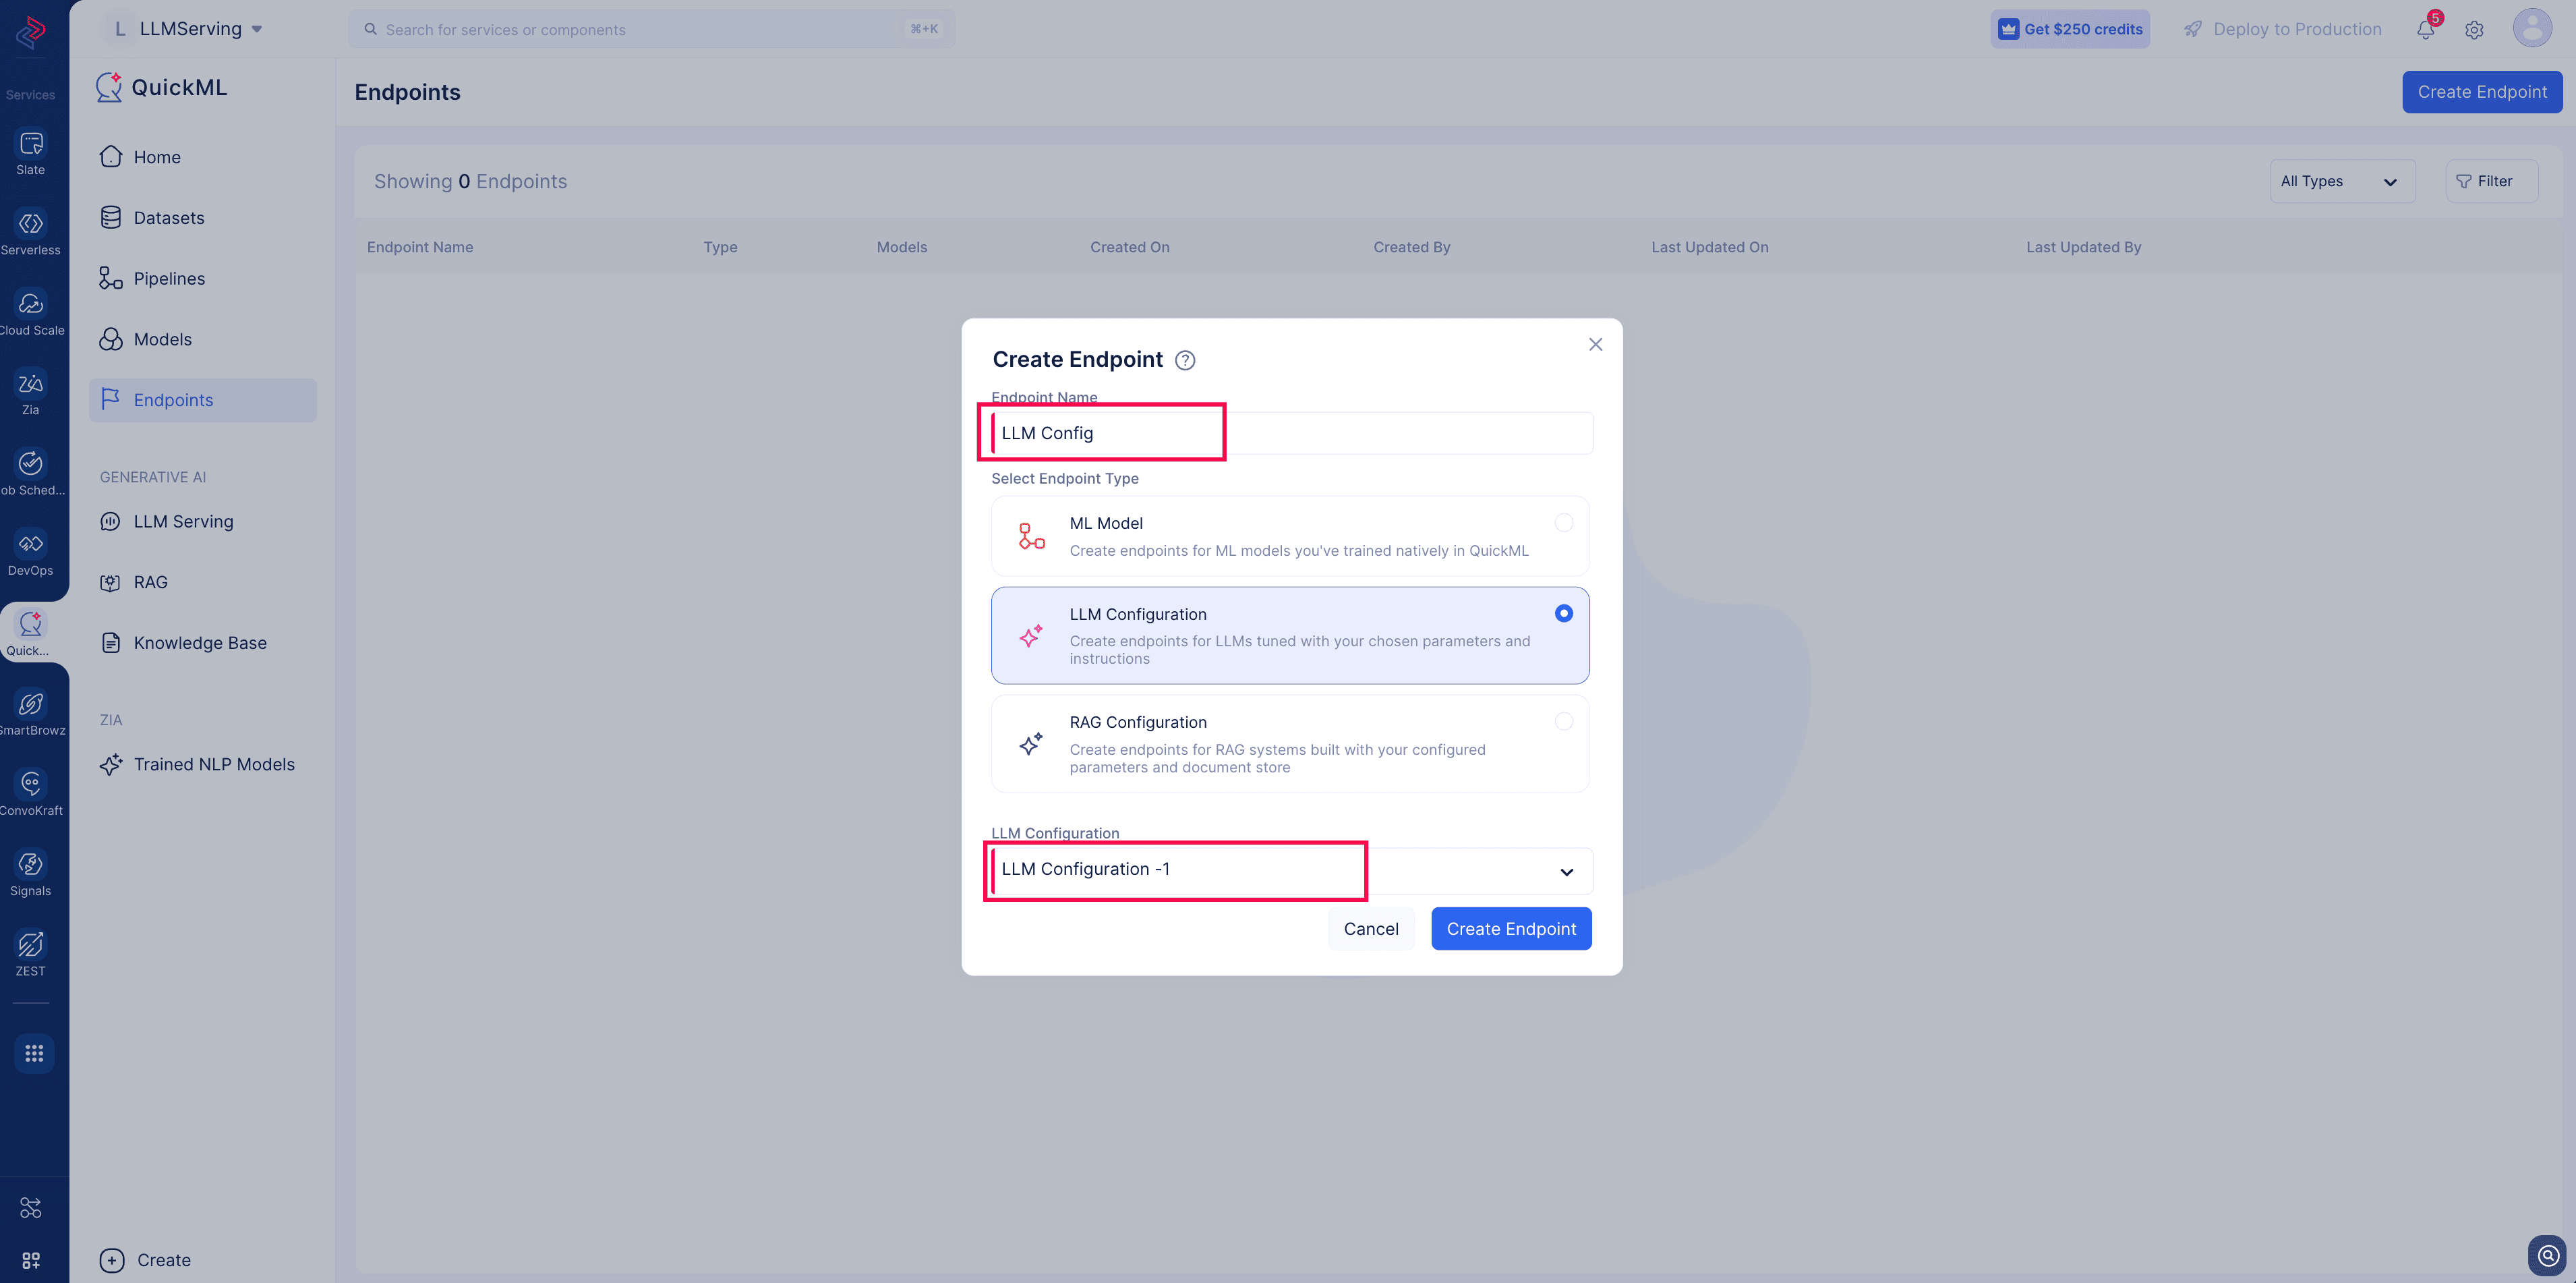Viewport: 2576px width, 1283px height.
Task: Open Pipelines in the sidebar
Action: point(202,279)
